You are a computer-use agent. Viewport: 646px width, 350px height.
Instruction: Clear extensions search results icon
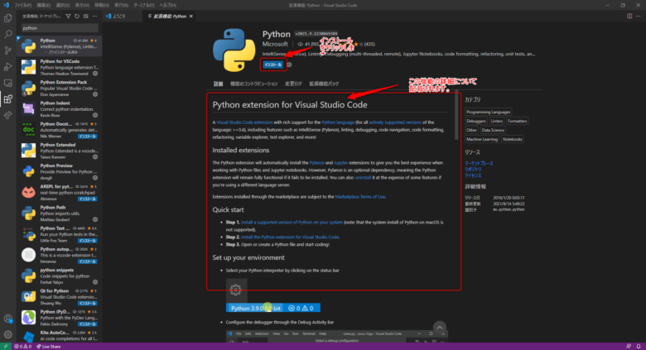click(85, 16)
